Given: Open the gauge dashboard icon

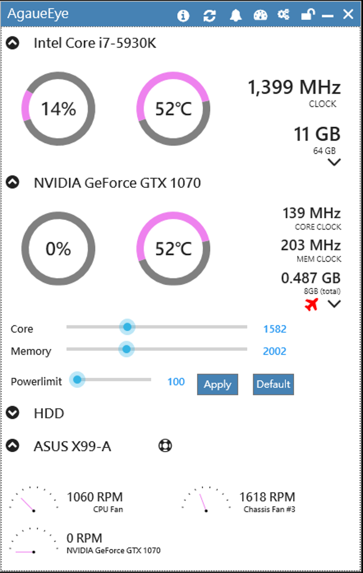Looking at the screenshot, I should (x=260, y=15).
